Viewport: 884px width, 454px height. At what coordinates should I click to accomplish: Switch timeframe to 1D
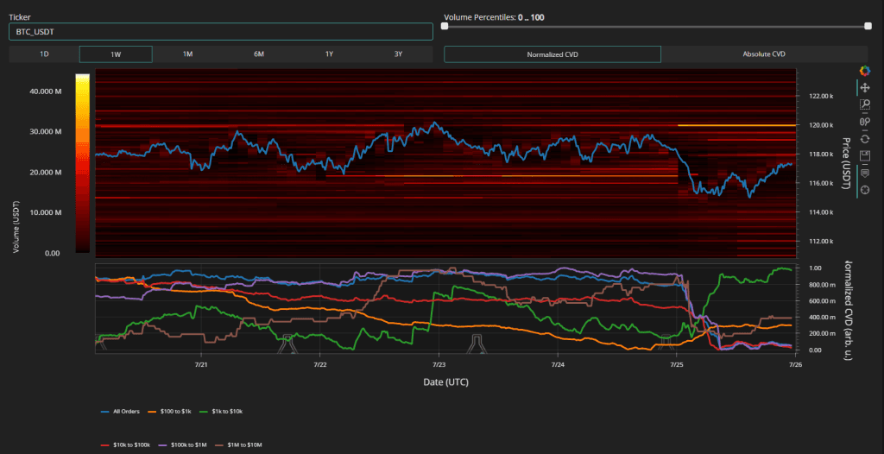[44, 54]
